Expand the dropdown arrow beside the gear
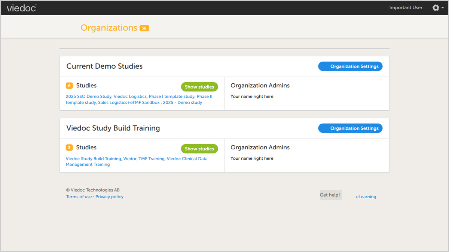The height and width of the screenshot is (252, 449). coord(443,8)
